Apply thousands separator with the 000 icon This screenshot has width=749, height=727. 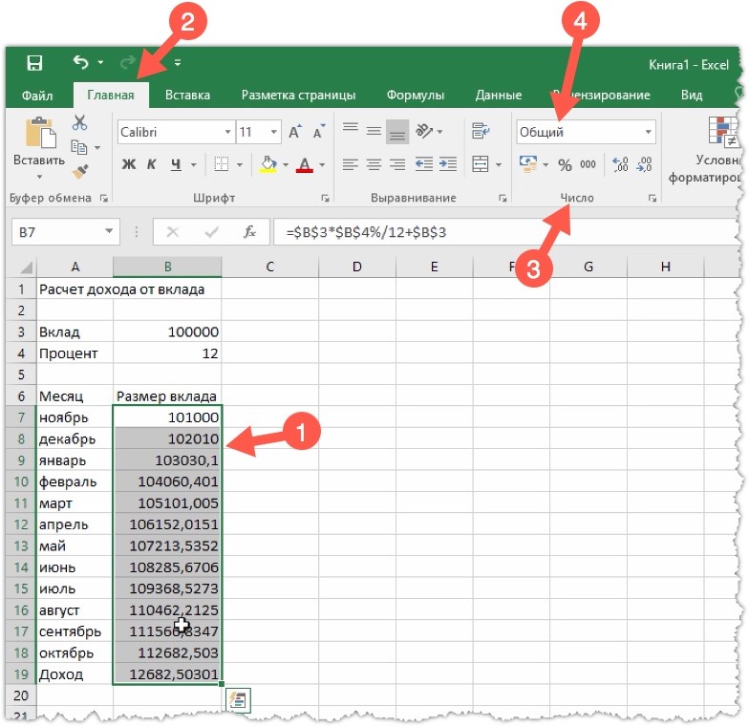(x=588, y=164)
